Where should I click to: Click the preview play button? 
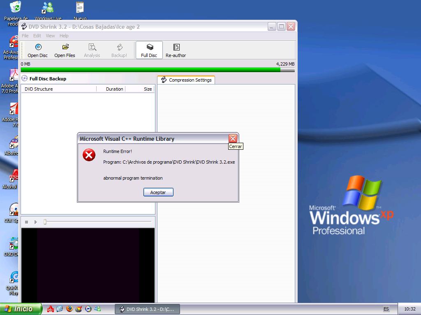click(x=36, y=222)
